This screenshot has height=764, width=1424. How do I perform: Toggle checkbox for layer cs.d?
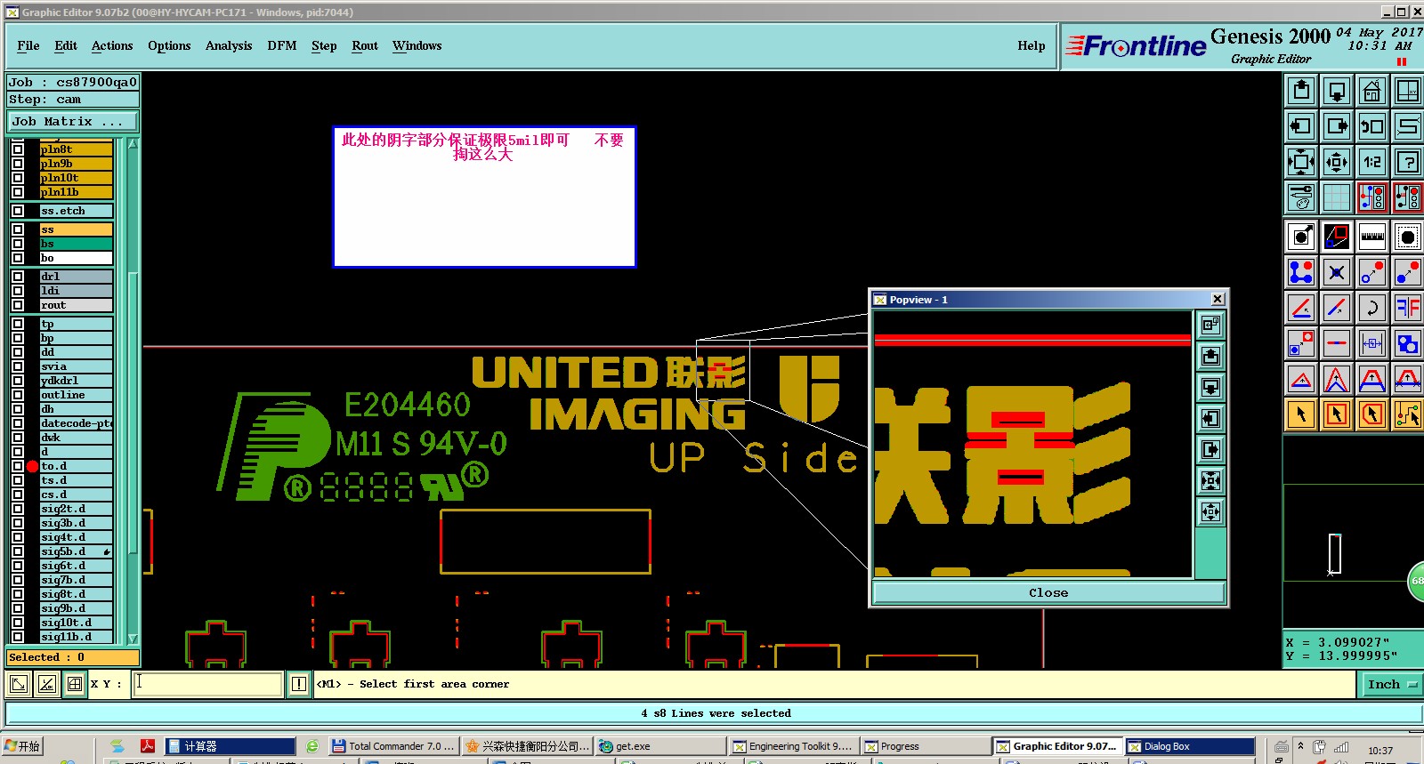pos(18,495)
